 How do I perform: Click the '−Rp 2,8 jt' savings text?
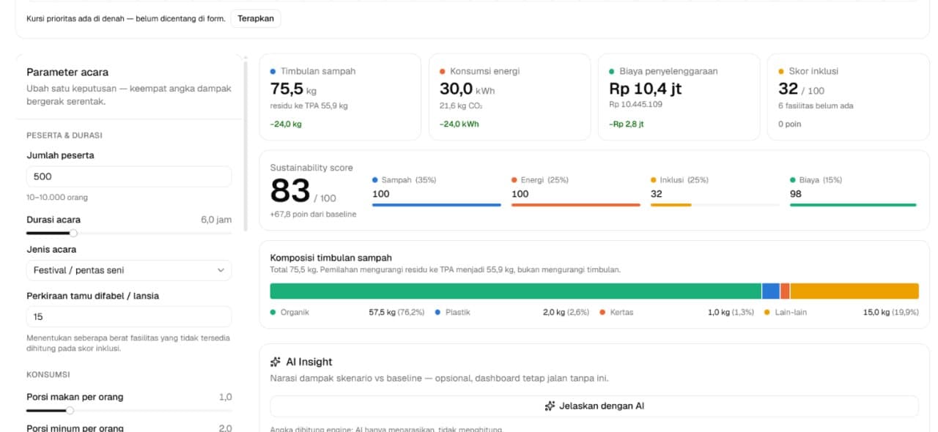[x=627, y=124]
